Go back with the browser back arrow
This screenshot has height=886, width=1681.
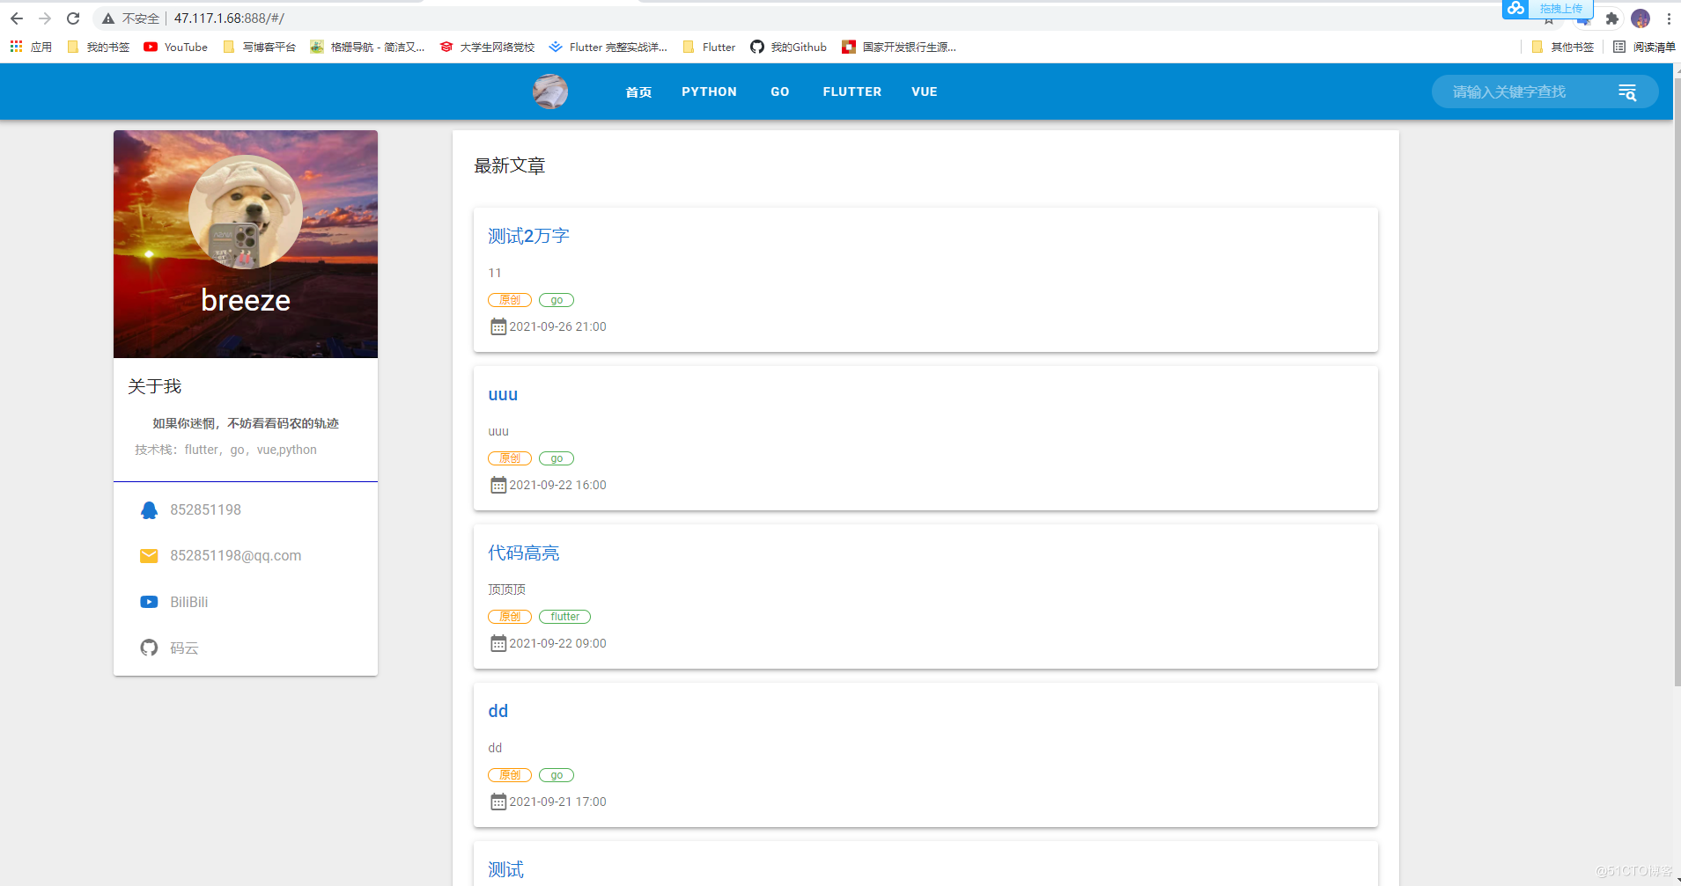(16, 18)
